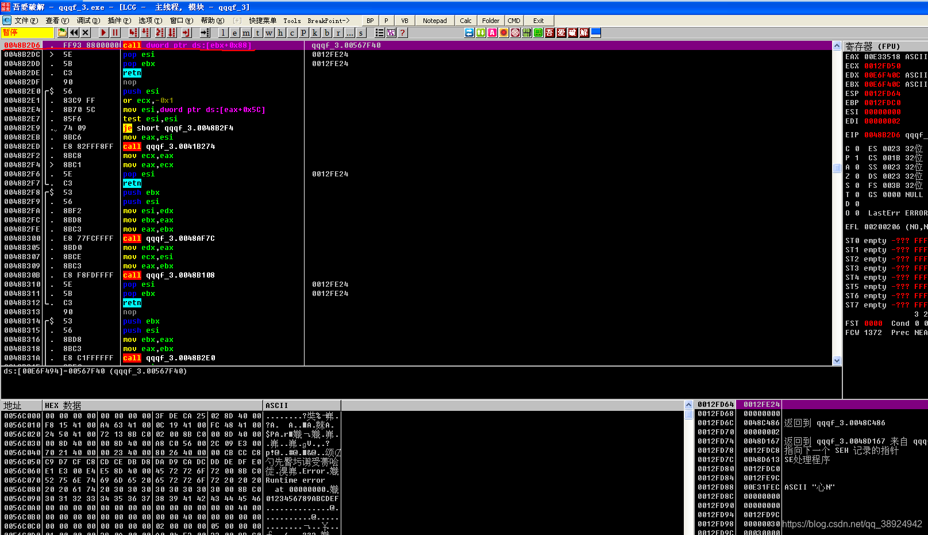Click the orange circle plugin icon
928x535 pixels.
[504, 33]
